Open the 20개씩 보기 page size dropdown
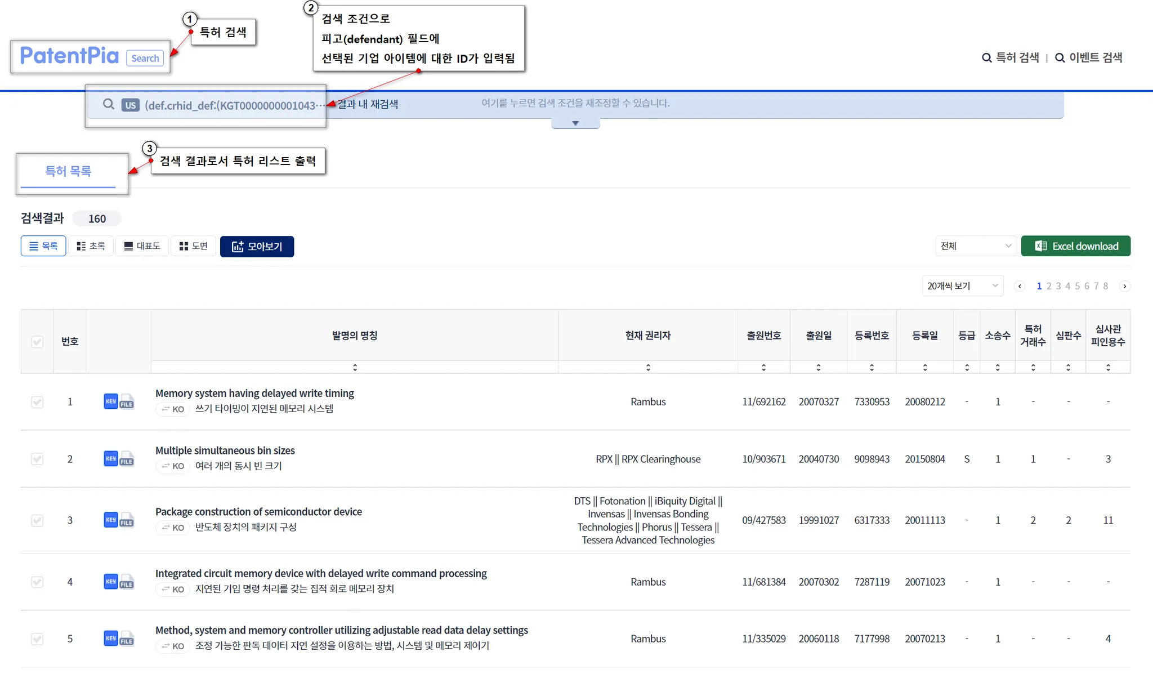Viewport: 1153px width, 674px height. (962, 286)
